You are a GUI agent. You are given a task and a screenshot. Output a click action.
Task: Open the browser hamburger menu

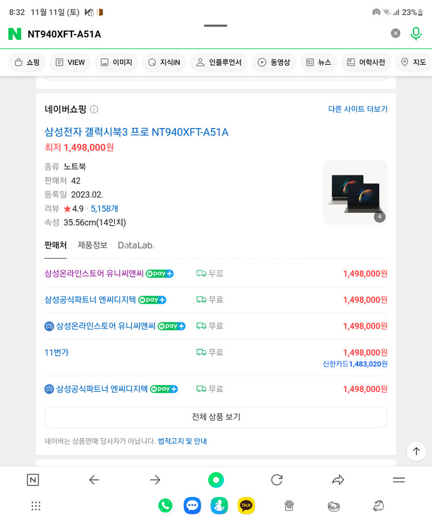point(399,480)
